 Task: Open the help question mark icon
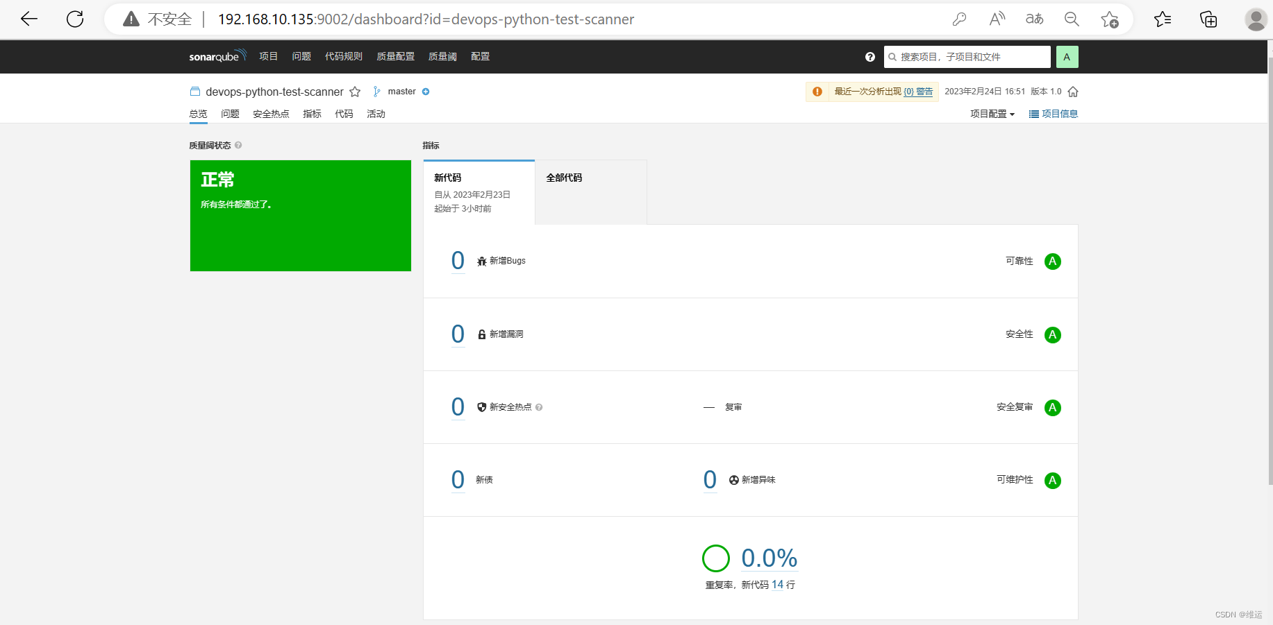click(870, 57)
